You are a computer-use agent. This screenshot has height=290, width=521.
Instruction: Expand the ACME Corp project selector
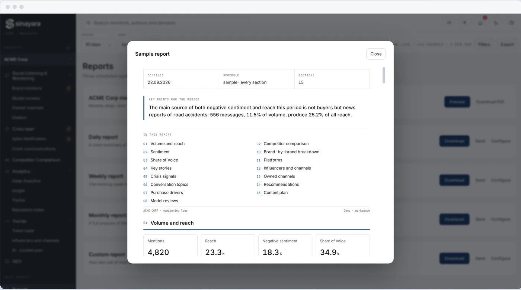[38, 59]
